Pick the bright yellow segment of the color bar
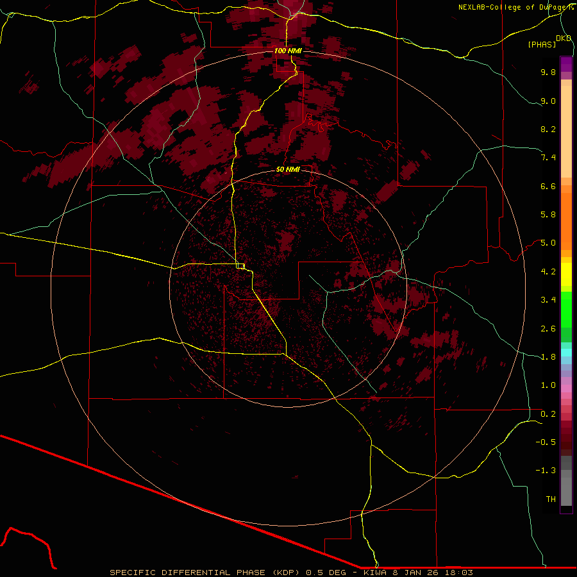Image resolution: width=577 pixels, height=577 pixels. pyautogui.click(x=566, y=274)
